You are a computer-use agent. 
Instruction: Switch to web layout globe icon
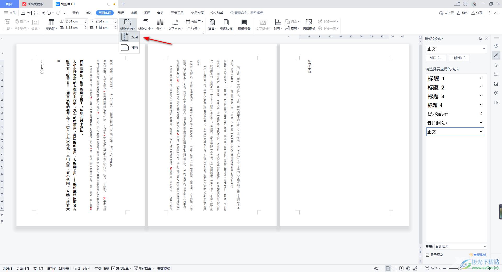pyautogui.click(x=408, y=268)
